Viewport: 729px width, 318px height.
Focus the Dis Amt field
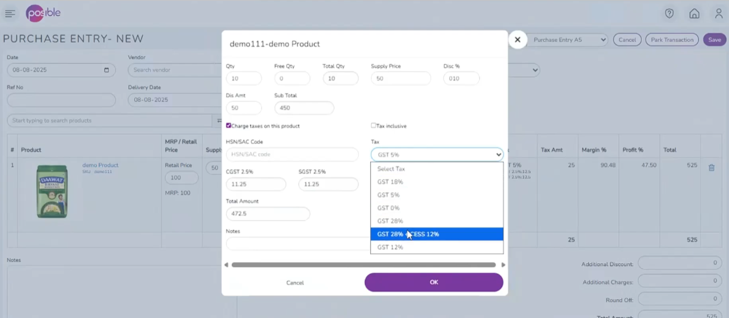(244, 108)
